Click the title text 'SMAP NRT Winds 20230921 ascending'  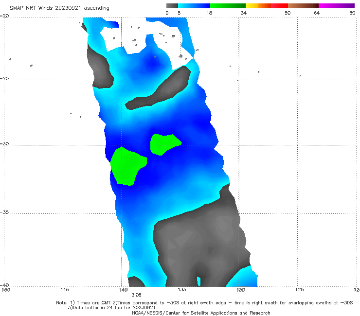pos(59,8)
